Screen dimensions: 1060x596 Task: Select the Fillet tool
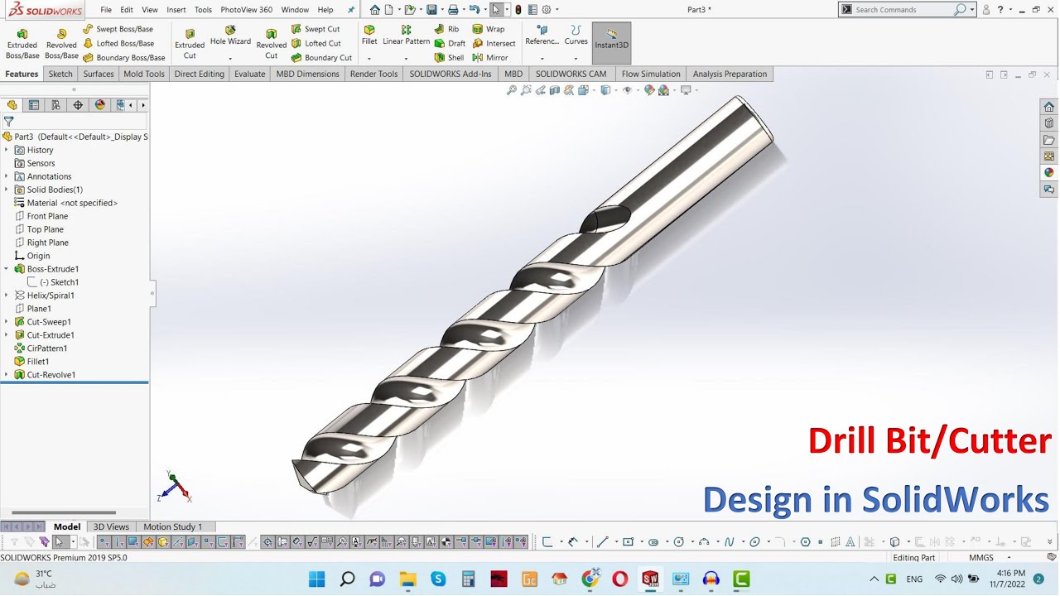[369, 36]
